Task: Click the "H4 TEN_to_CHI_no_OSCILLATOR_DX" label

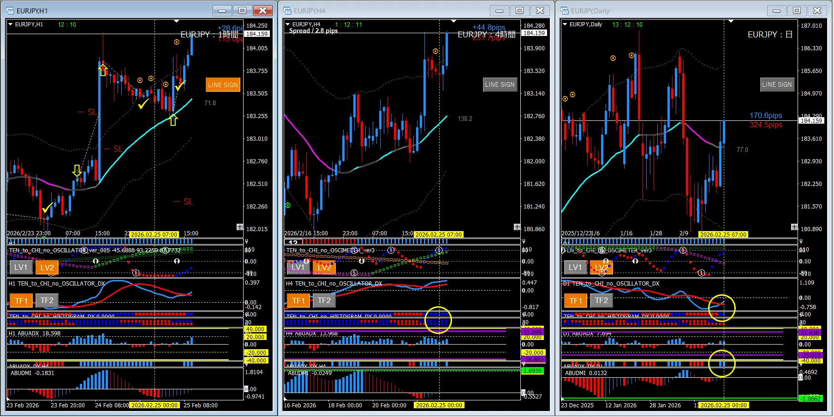Action: (334, 284)
